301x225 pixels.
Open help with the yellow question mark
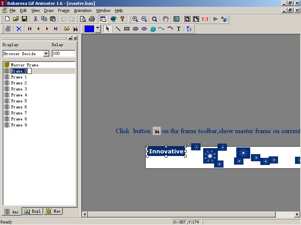coord(122,19)
